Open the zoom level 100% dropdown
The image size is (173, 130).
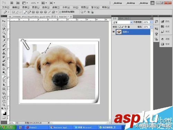[x=38, y=3]
